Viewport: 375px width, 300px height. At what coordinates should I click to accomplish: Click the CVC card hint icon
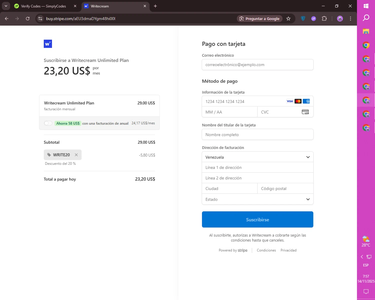pyautogui.click(x=305, y=112)
